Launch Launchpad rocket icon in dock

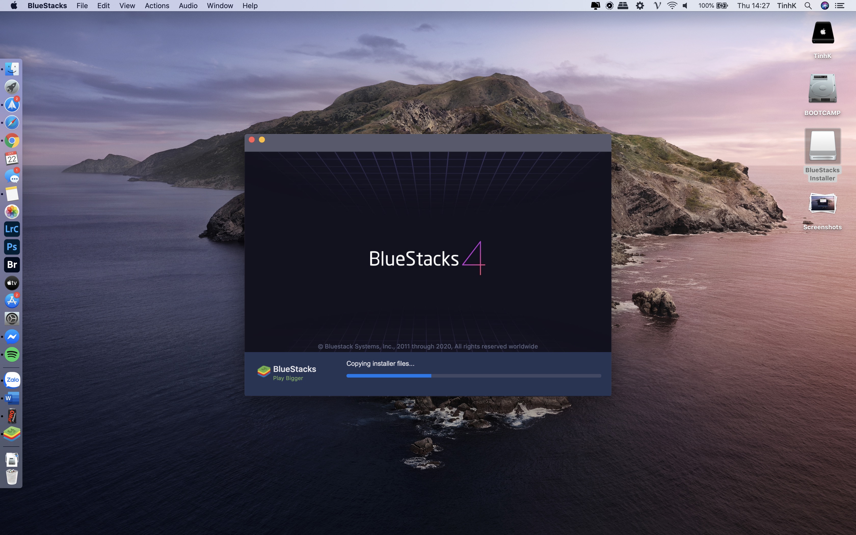click(x=12, y=87)
